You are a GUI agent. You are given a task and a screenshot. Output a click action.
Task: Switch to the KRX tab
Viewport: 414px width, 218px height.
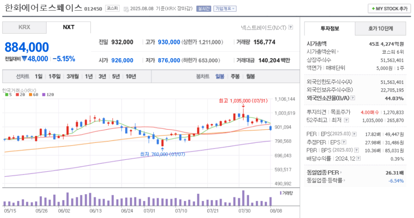[24, 27]
